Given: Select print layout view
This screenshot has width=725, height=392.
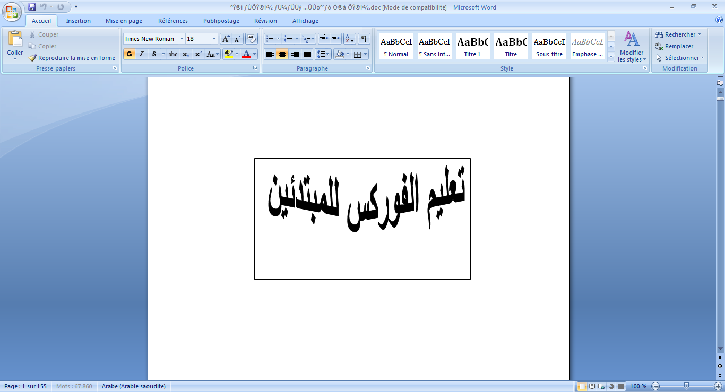Looking at the screenshot, I should [x=582, y=386].
